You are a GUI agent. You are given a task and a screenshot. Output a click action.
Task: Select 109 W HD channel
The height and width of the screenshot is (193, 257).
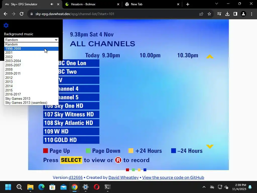(71, 131)
